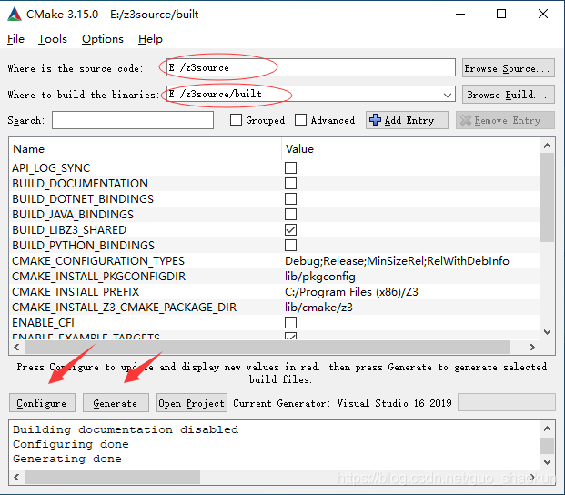Viewport: 565px width, 495px height.
Task: Select CMAKE_INSTALL_Z3_CMAKE_PACKAGE_DIR row
Action: [125, 308]
